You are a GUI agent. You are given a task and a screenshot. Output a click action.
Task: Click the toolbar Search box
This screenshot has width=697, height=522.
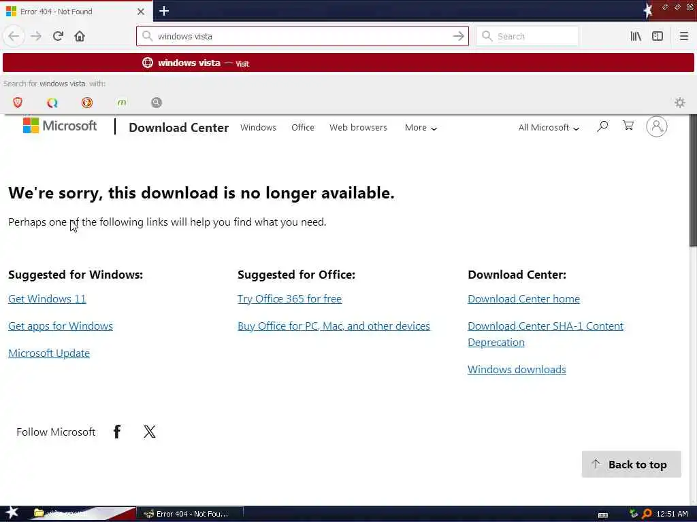coord(528,36)
